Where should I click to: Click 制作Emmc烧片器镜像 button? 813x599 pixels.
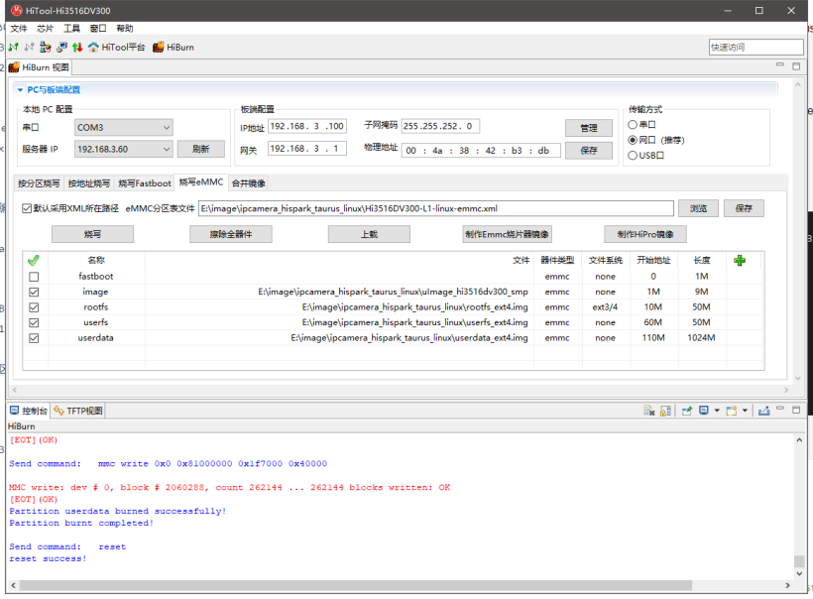(507, 234)
